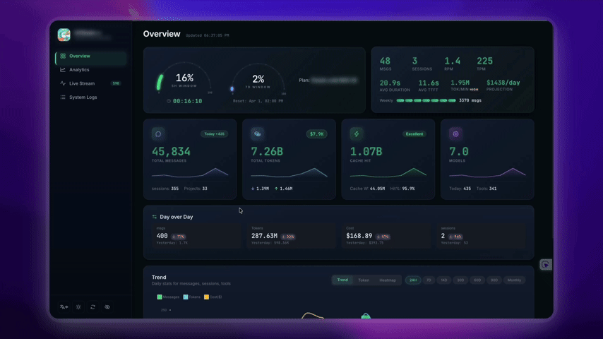603x339 pixels.
Task: Select the 7D time range
Action: 429,280
